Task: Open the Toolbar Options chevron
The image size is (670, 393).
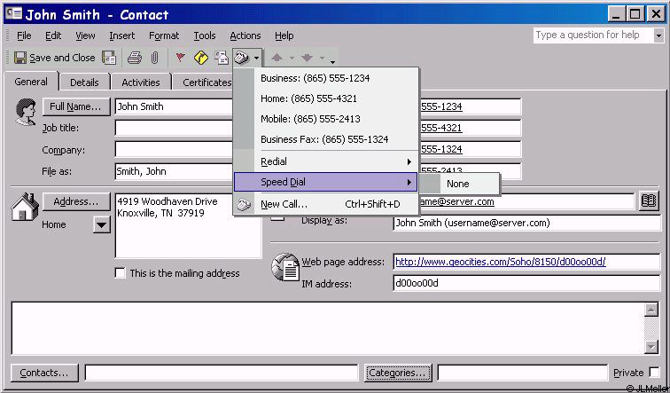Action: 332,61
